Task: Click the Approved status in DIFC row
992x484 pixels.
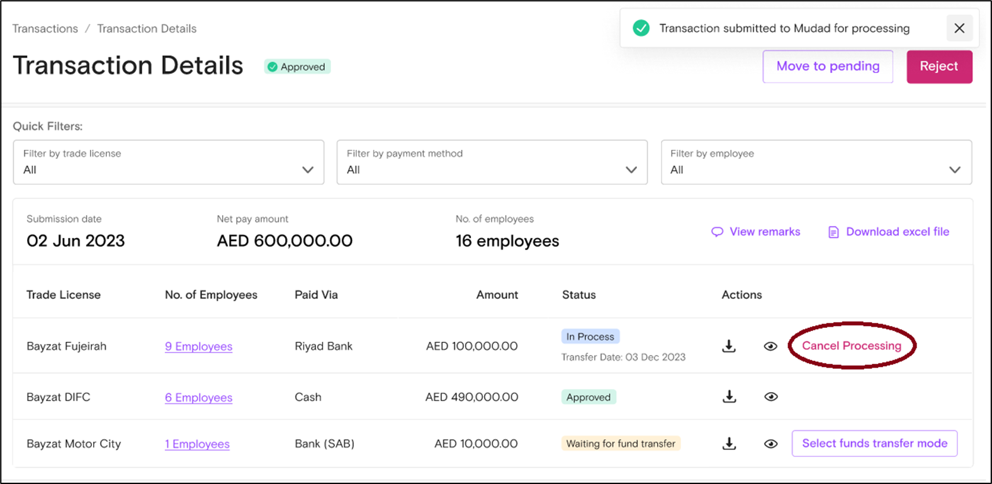Action: pyautogui.click(x=589, y=397)
